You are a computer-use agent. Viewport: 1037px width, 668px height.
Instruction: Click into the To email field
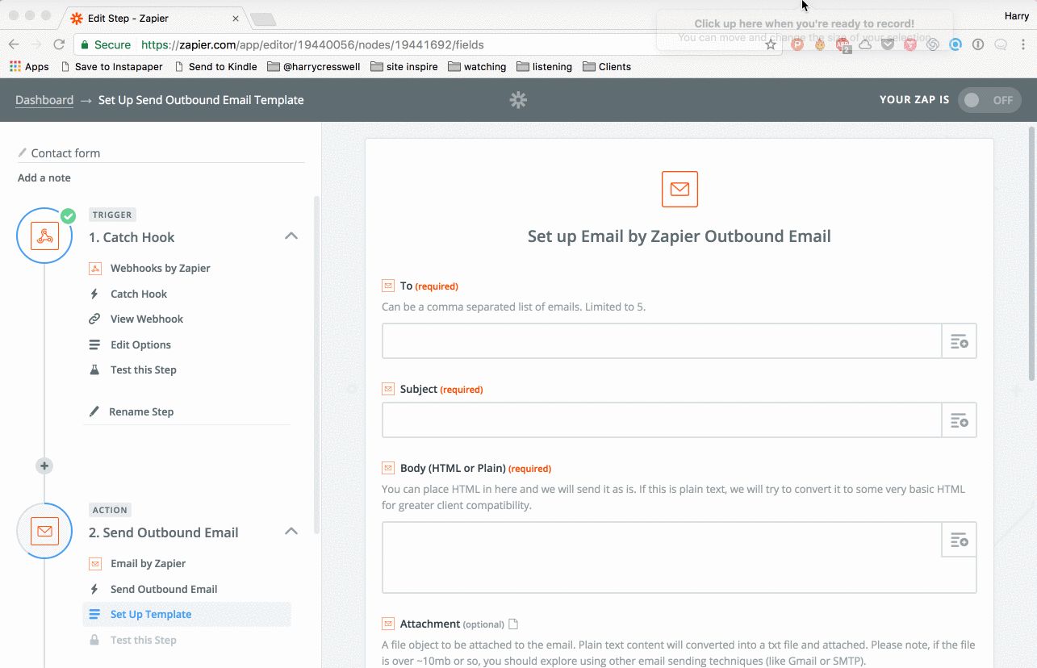pyautogui.click(x=662, y=341)
